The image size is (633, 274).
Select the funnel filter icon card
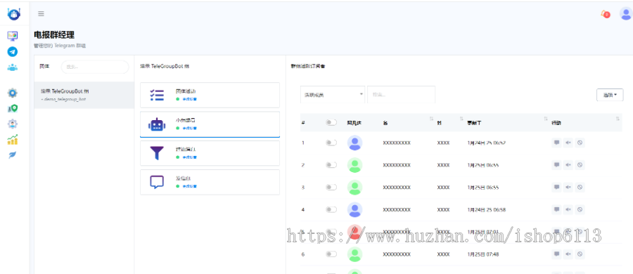(x=210, y=153)
